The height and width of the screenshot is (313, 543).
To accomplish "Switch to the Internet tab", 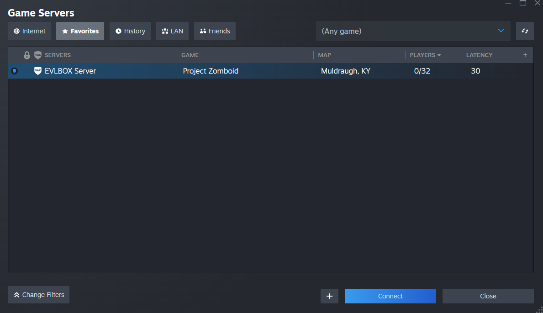I will coord(30,31).
